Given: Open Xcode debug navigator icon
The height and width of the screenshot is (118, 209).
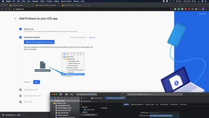Looking at the screenshot, I should click(x=72, y=98).
